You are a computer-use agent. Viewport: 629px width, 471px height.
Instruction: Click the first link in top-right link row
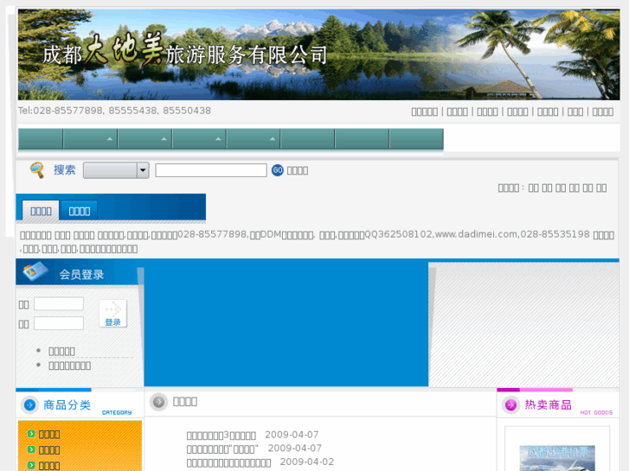(425, 111)
